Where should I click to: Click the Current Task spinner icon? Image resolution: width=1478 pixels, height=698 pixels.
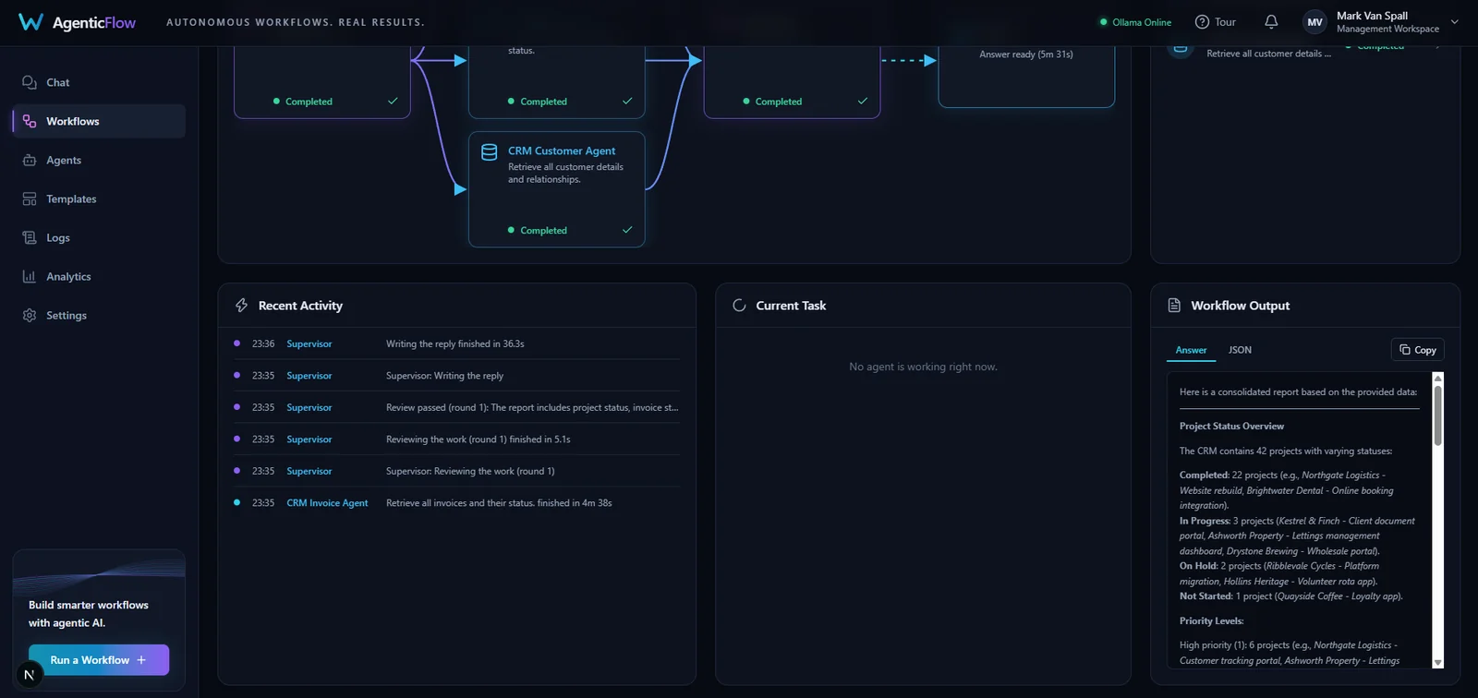click(739, 306)
